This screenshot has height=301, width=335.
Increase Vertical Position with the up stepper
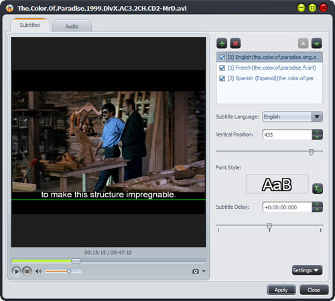[318, 132]
